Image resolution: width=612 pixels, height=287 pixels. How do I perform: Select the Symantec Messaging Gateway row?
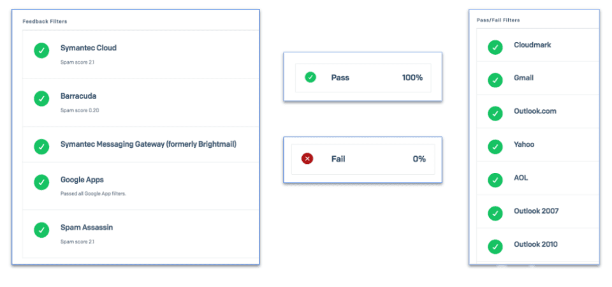[x=148, y=144]
